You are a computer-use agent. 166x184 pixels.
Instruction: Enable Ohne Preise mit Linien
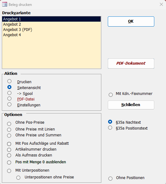(9, 130)
